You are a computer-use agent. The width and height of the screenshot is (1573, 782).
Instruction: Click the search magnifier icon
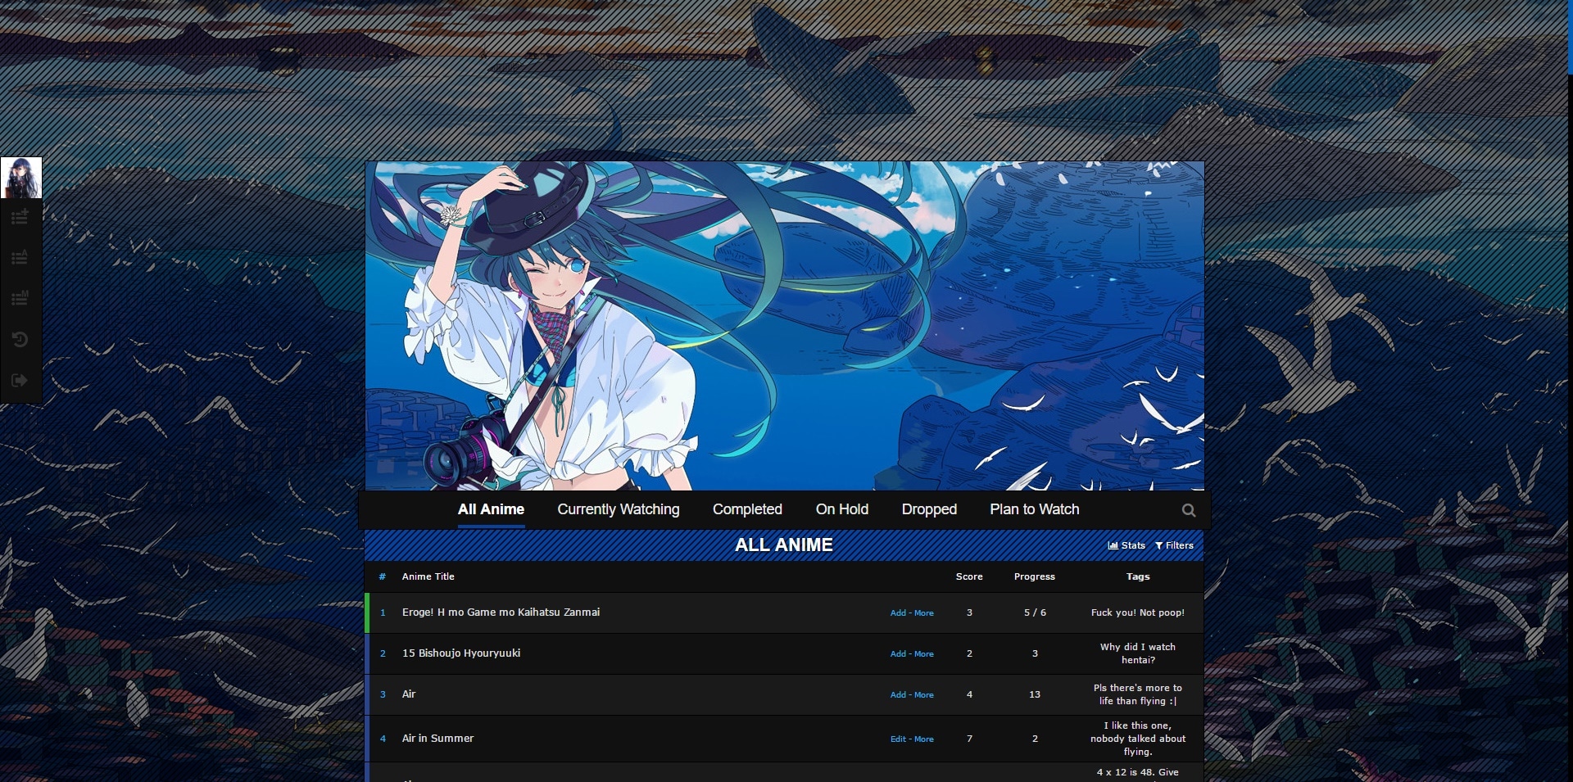tap(1188, 510)
